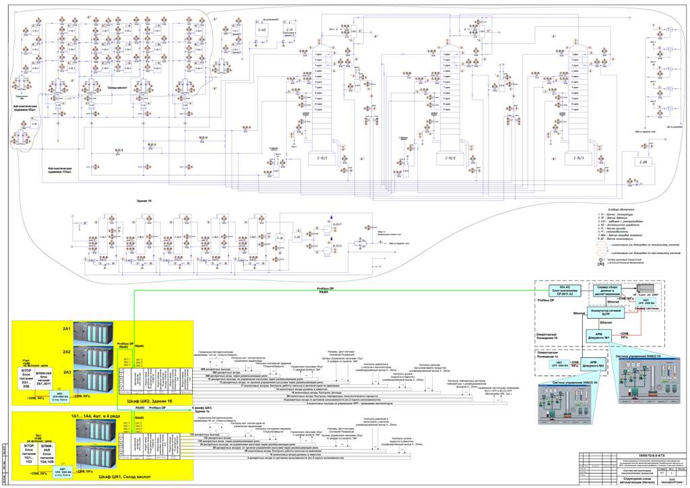The width and height of the screenshot is (690, 488).
Task: Select the network switch (Коммутатор сетевой) block
Action: [x=606, y=313]
